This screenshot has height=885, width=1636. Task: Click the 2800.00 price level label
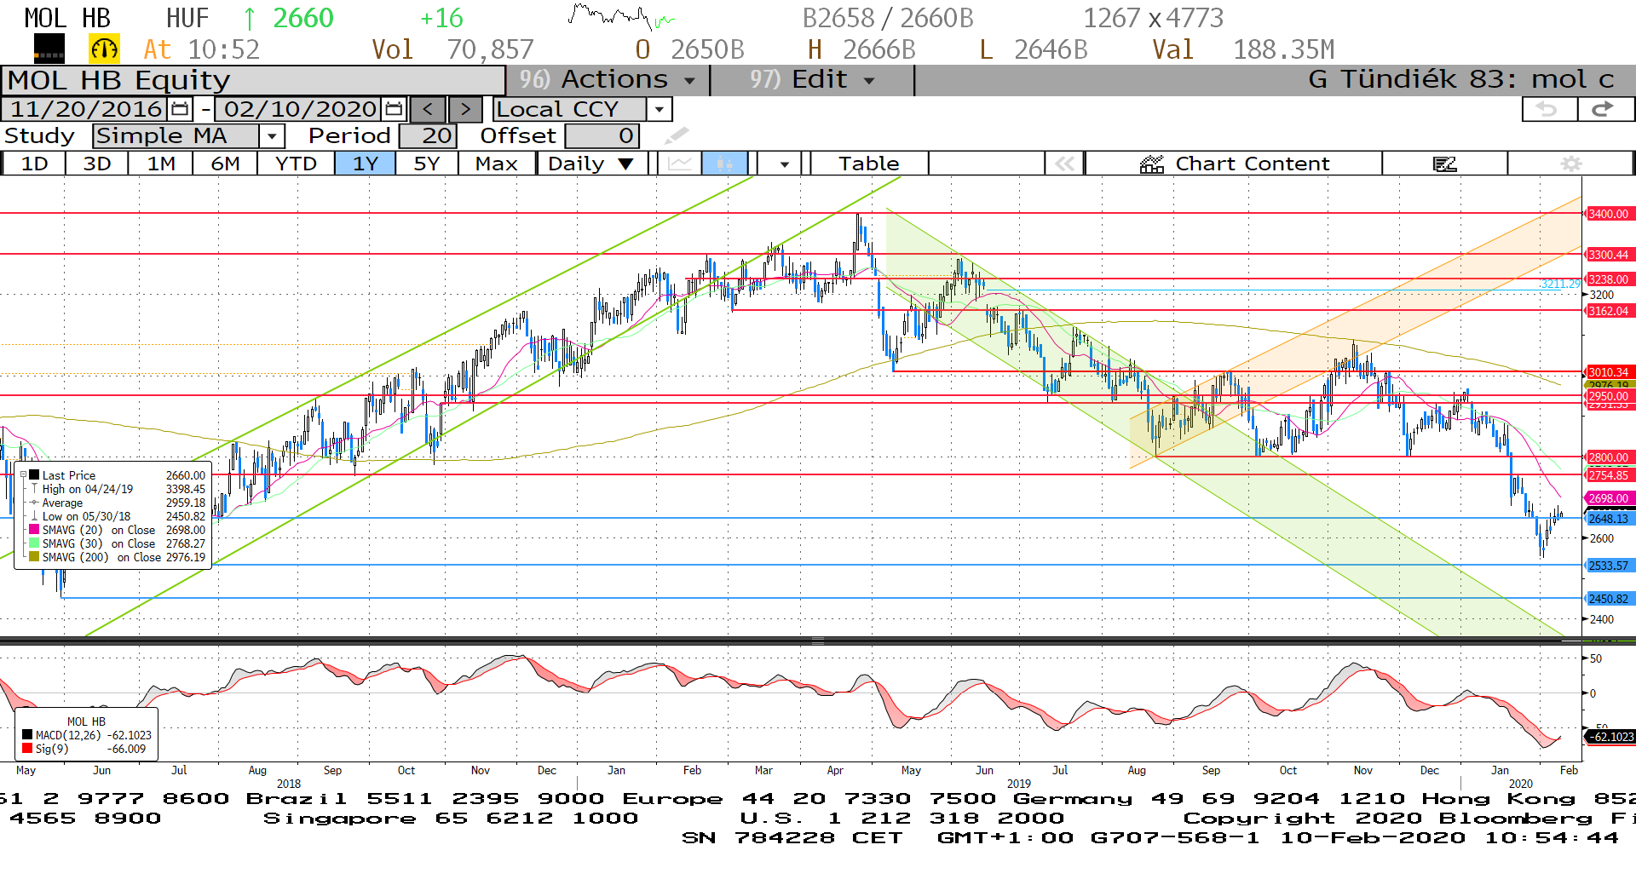(1609, 457)
